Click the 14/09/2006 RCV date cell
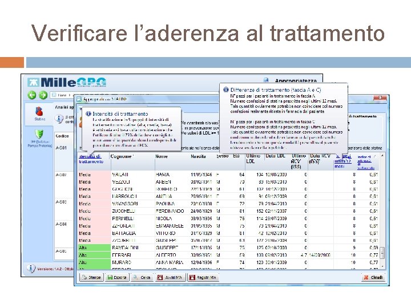Screen dimensions: 411x308 [x=320, y=255]
